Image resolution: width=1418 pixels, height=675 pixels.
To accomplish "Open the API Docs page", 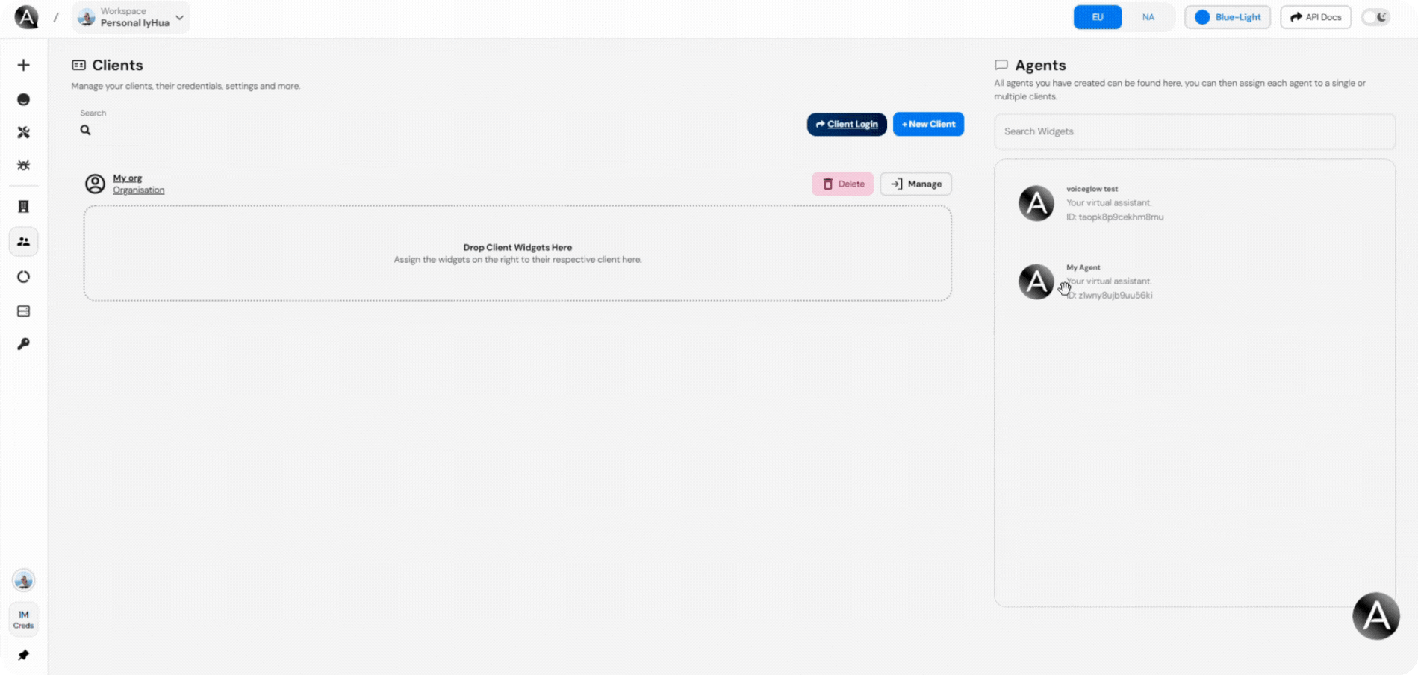I will coord(1315,16).
